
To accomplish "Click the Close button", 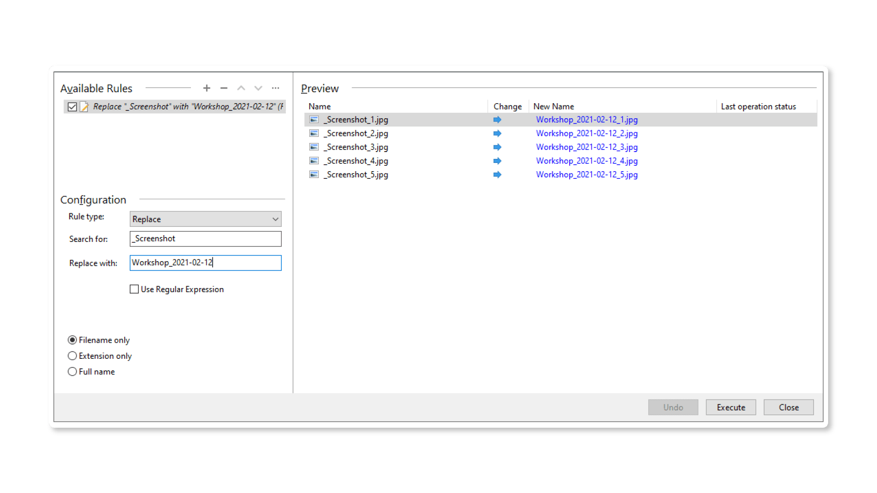I will click(788, 407).
